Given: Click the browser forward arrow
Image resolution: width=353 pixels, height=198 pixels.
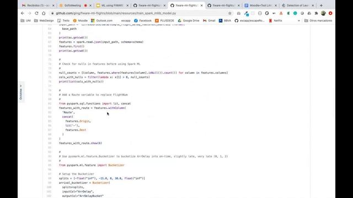Looking at the screenshot, I should 29,13.
